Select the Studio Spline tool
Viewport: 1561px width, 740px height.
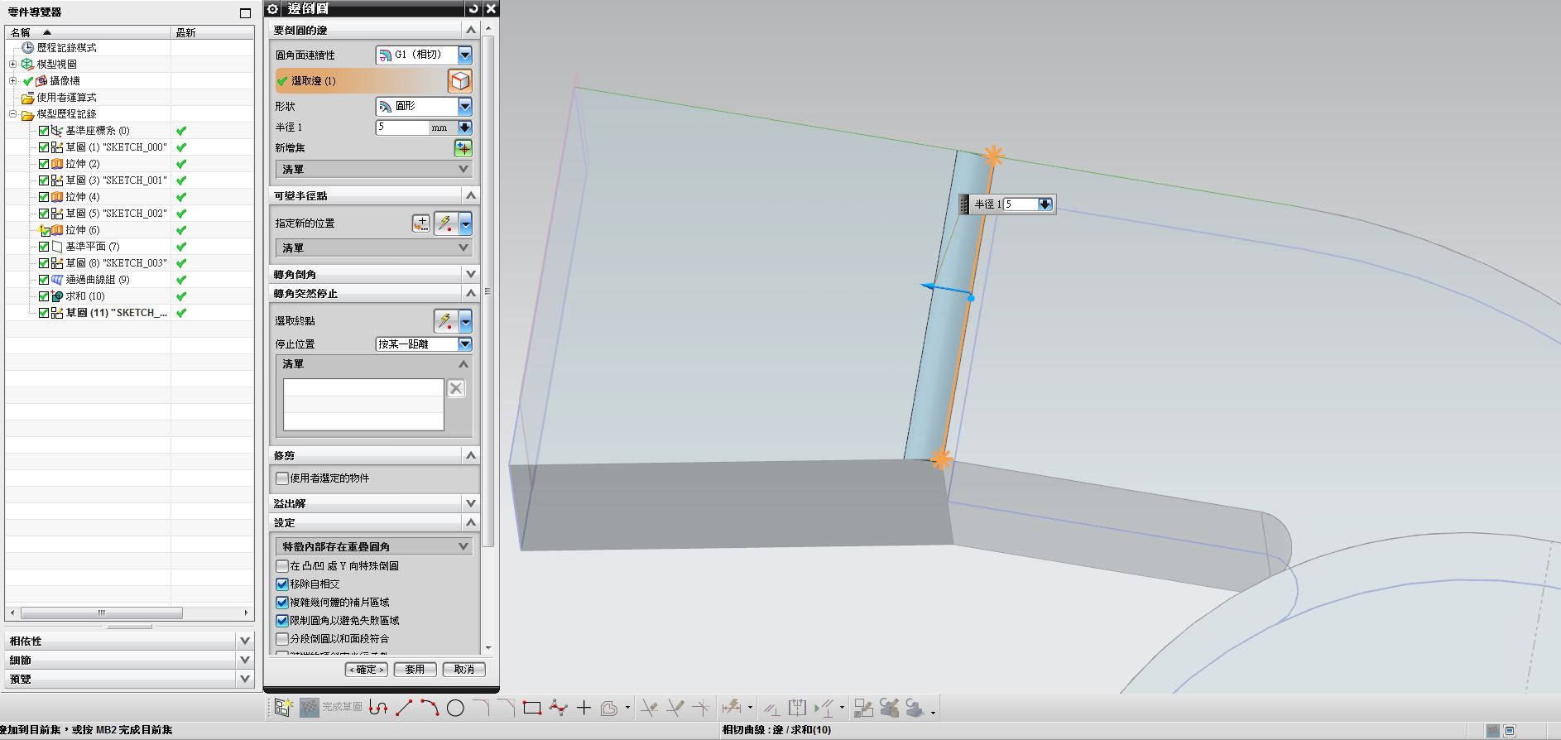[x=559, y=708]
